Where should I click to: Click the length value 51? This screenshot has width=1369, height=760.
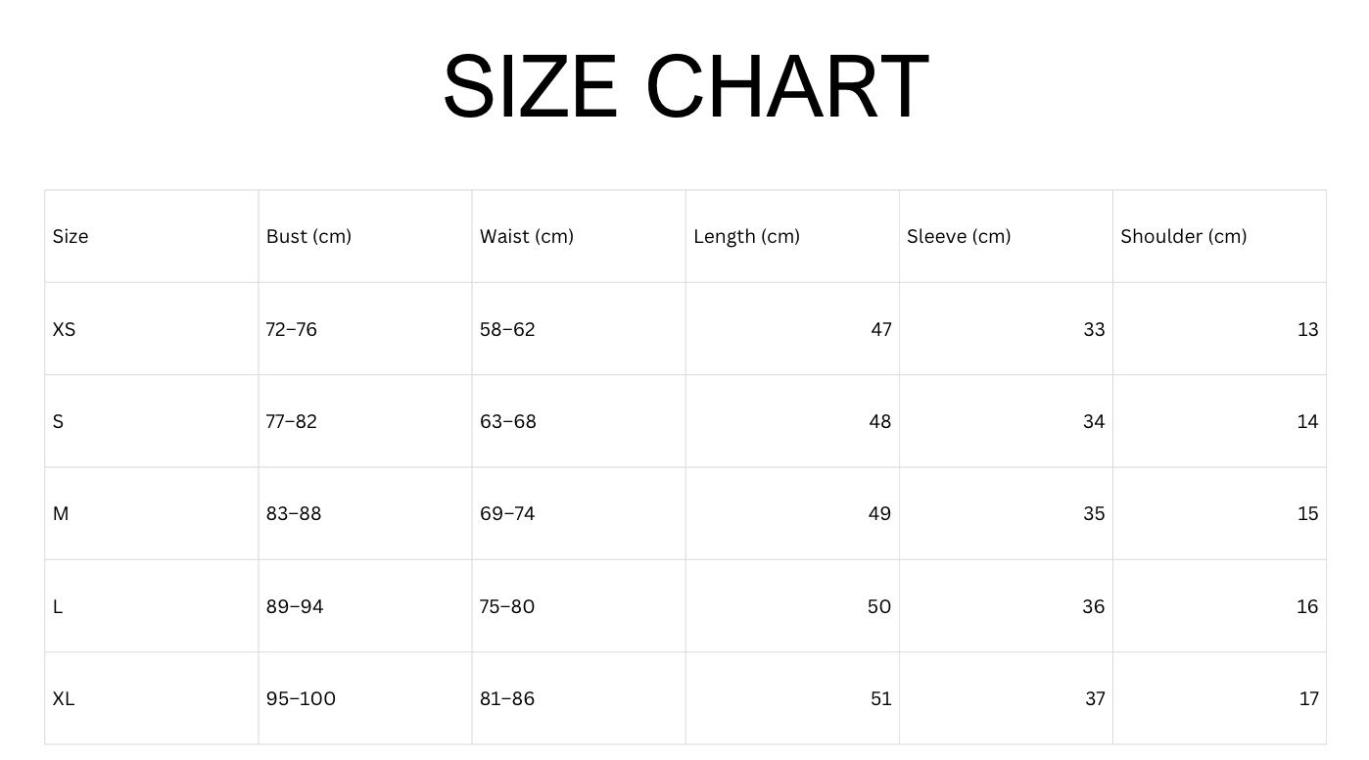click(881, 698)
